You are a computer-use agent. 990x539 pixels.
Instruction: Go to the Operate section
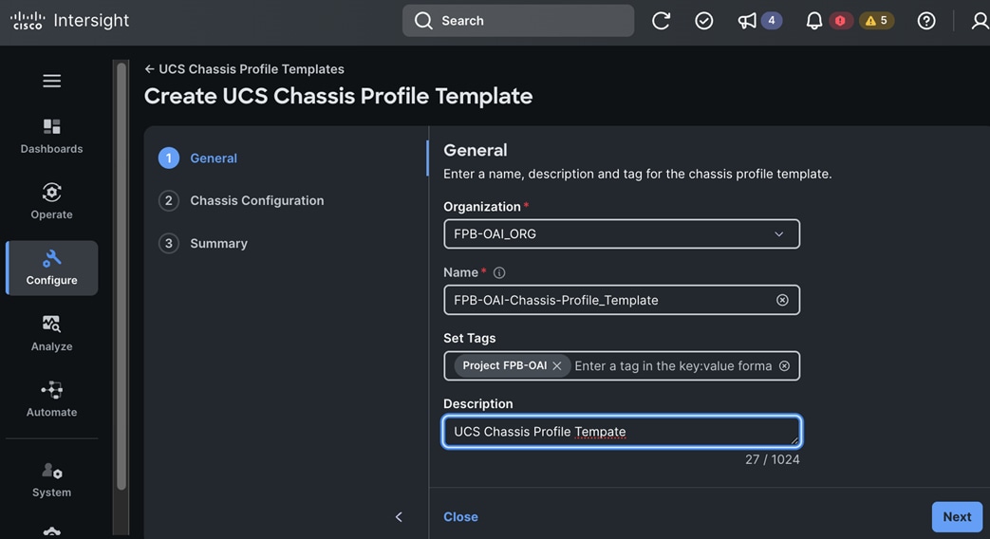(x=52, y=201)
